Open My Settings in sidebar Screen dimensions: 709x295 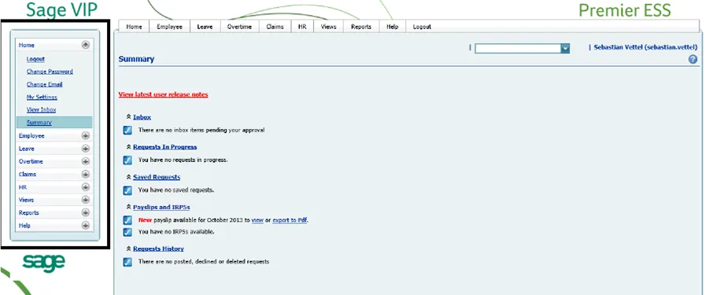pyautogui.click(x=42, y=97)
